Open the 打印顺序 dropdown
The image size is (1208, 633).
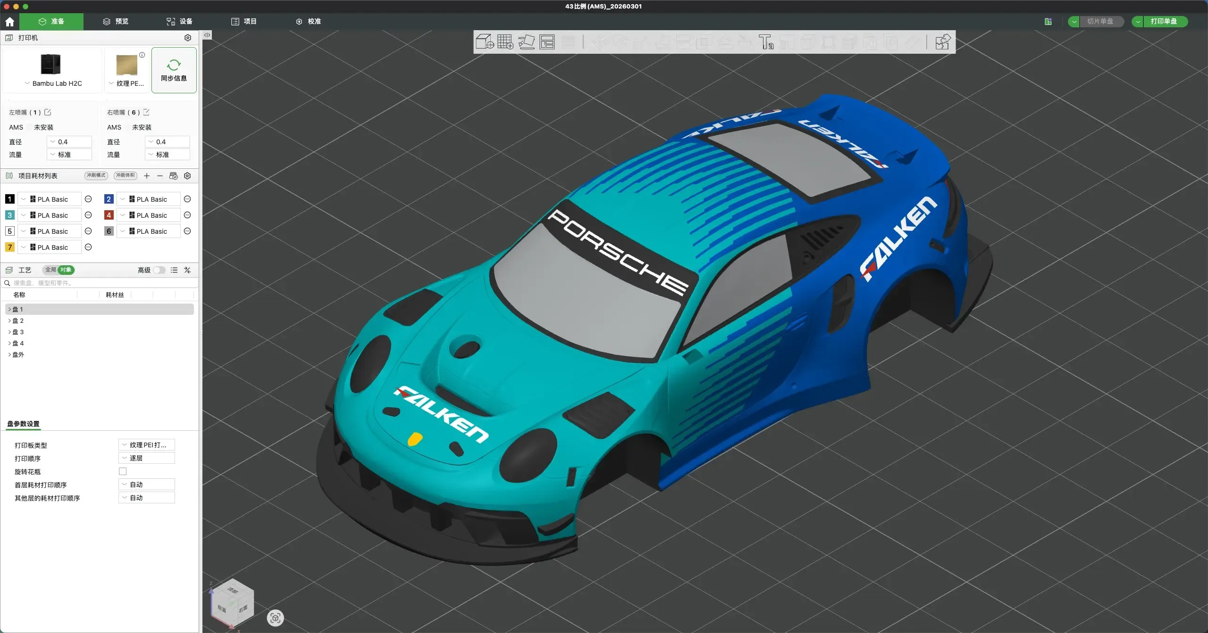(x=147, y=458)
